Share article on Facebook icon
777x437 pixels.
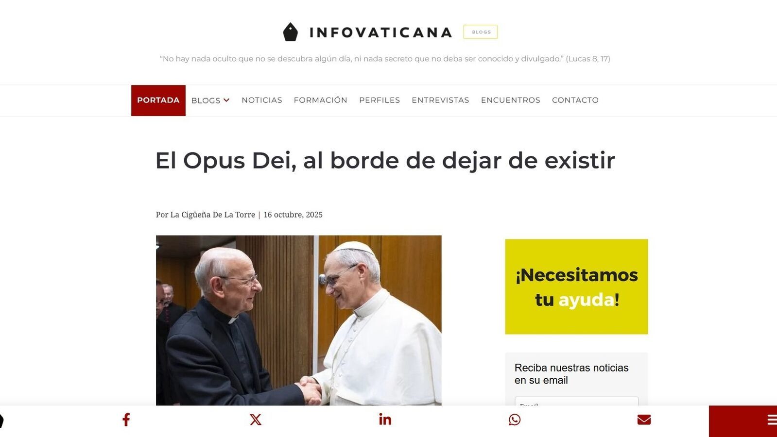pyautogui.click(x=126, y=420)
